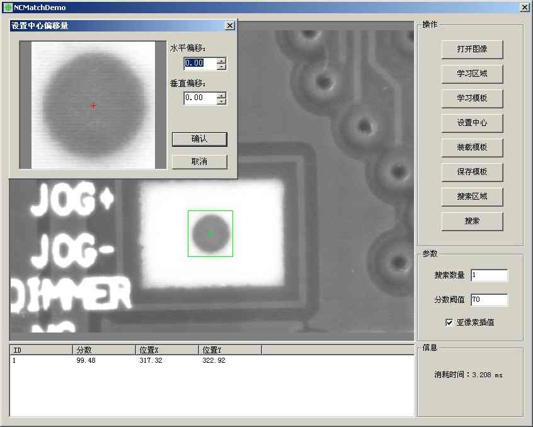This screenshot has width=533, height=427.
Task: Increase 垂直偏移 value with up arrow
Action: coord(221,95)
